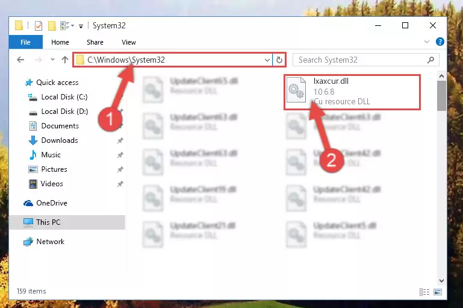This screenshot has width=463, height=308.
Task: Click the New folder icon in title bar
Action: click(x=52, y=26)
